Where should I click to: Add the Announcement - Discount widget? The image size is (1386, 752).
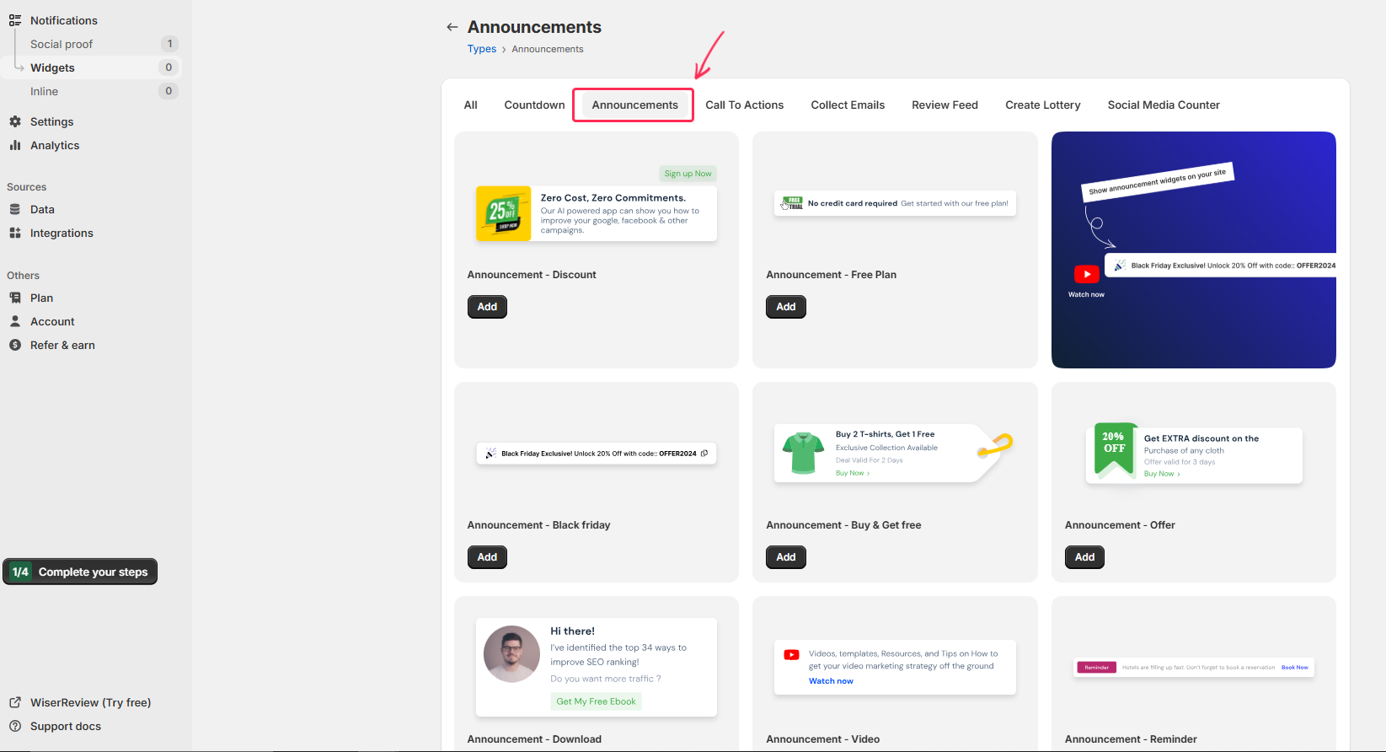point(487,307)
